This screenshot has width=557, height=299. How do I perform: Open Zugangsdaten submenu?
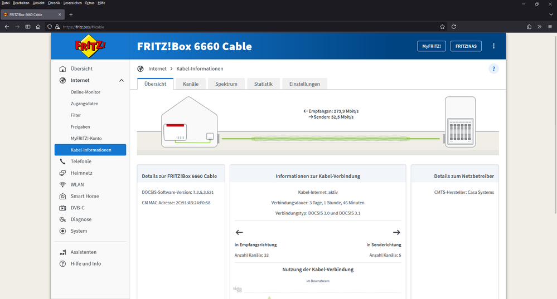(85, 104)
